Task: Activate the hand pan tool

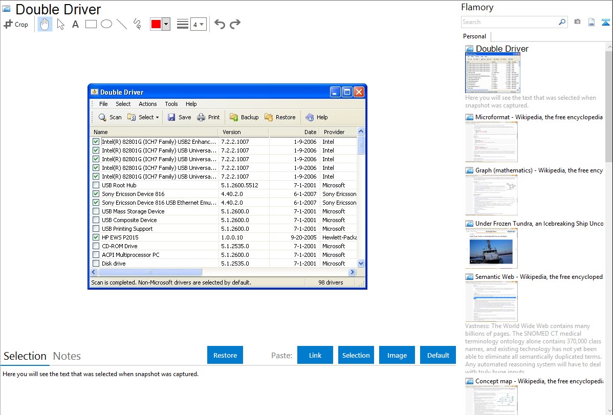Action: point(45,24)
